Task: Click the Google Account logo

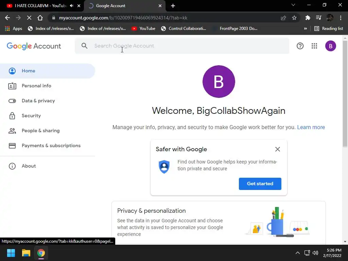Action: click(x=34, y=46)
